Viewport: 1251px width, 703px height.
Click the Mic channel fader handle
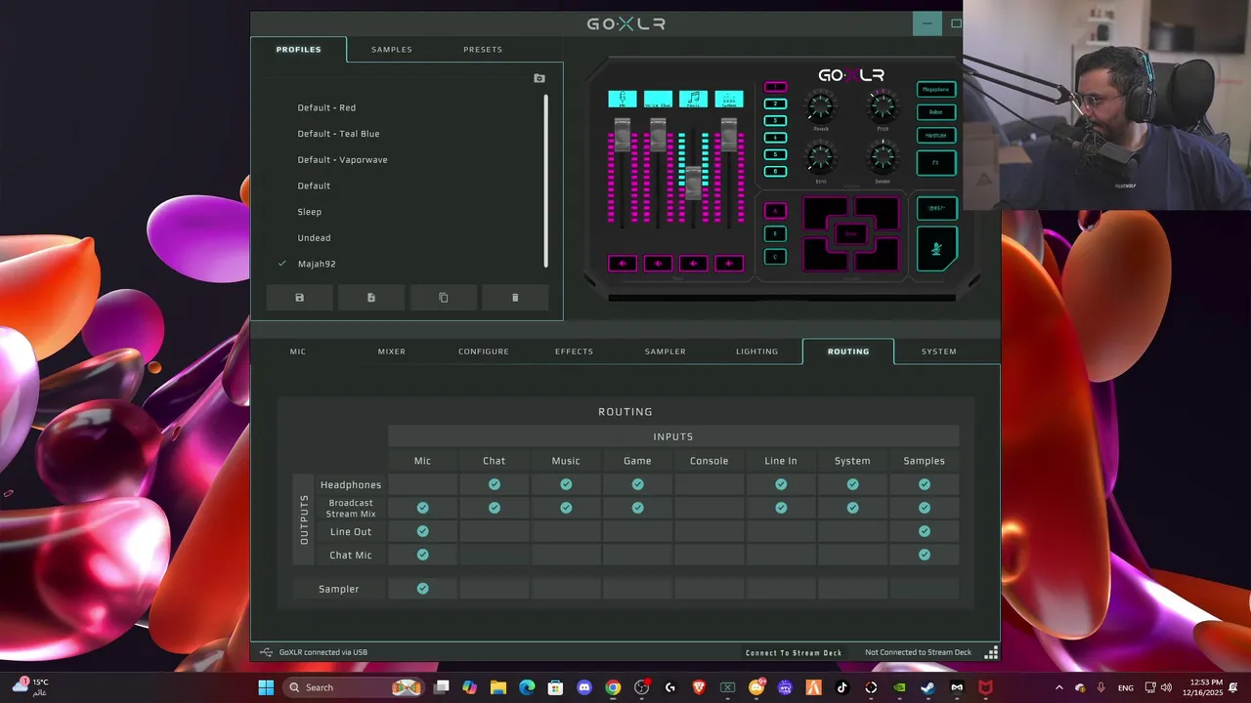[x=623, y=136]
